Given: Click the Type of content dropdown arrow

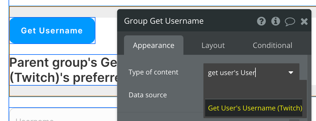Looking at the screenshot, I should (x=291, y=73).
